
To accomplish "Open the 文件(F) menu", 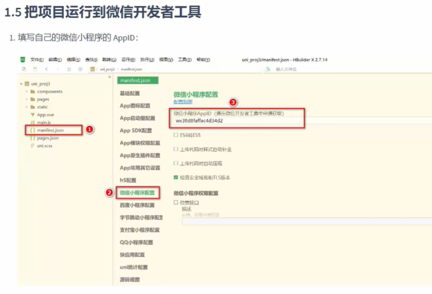I will pyautogui.click(x=37, y=60).
